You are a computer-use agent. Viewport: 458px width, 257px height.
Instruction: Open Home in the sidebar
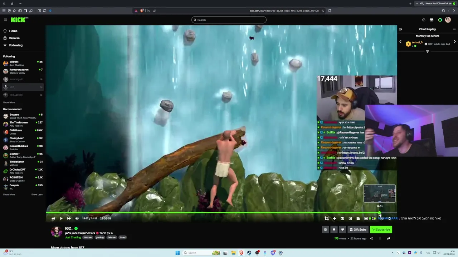[x=13, y=31]
